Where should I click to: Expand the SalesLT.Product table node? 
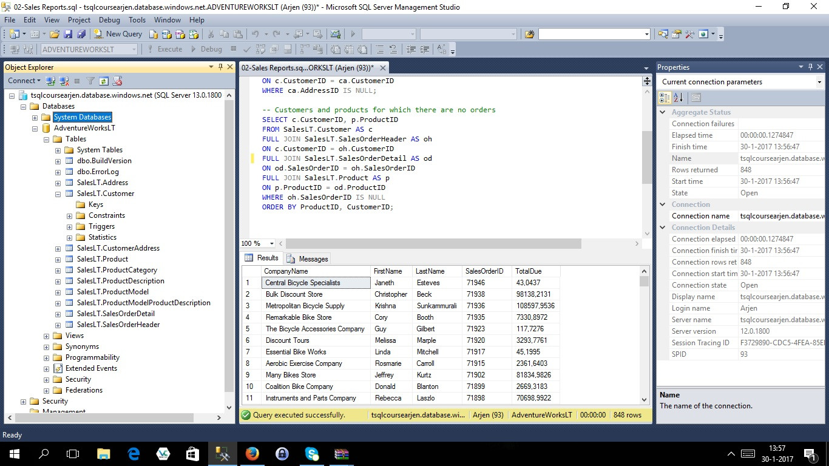coord(58,259)
